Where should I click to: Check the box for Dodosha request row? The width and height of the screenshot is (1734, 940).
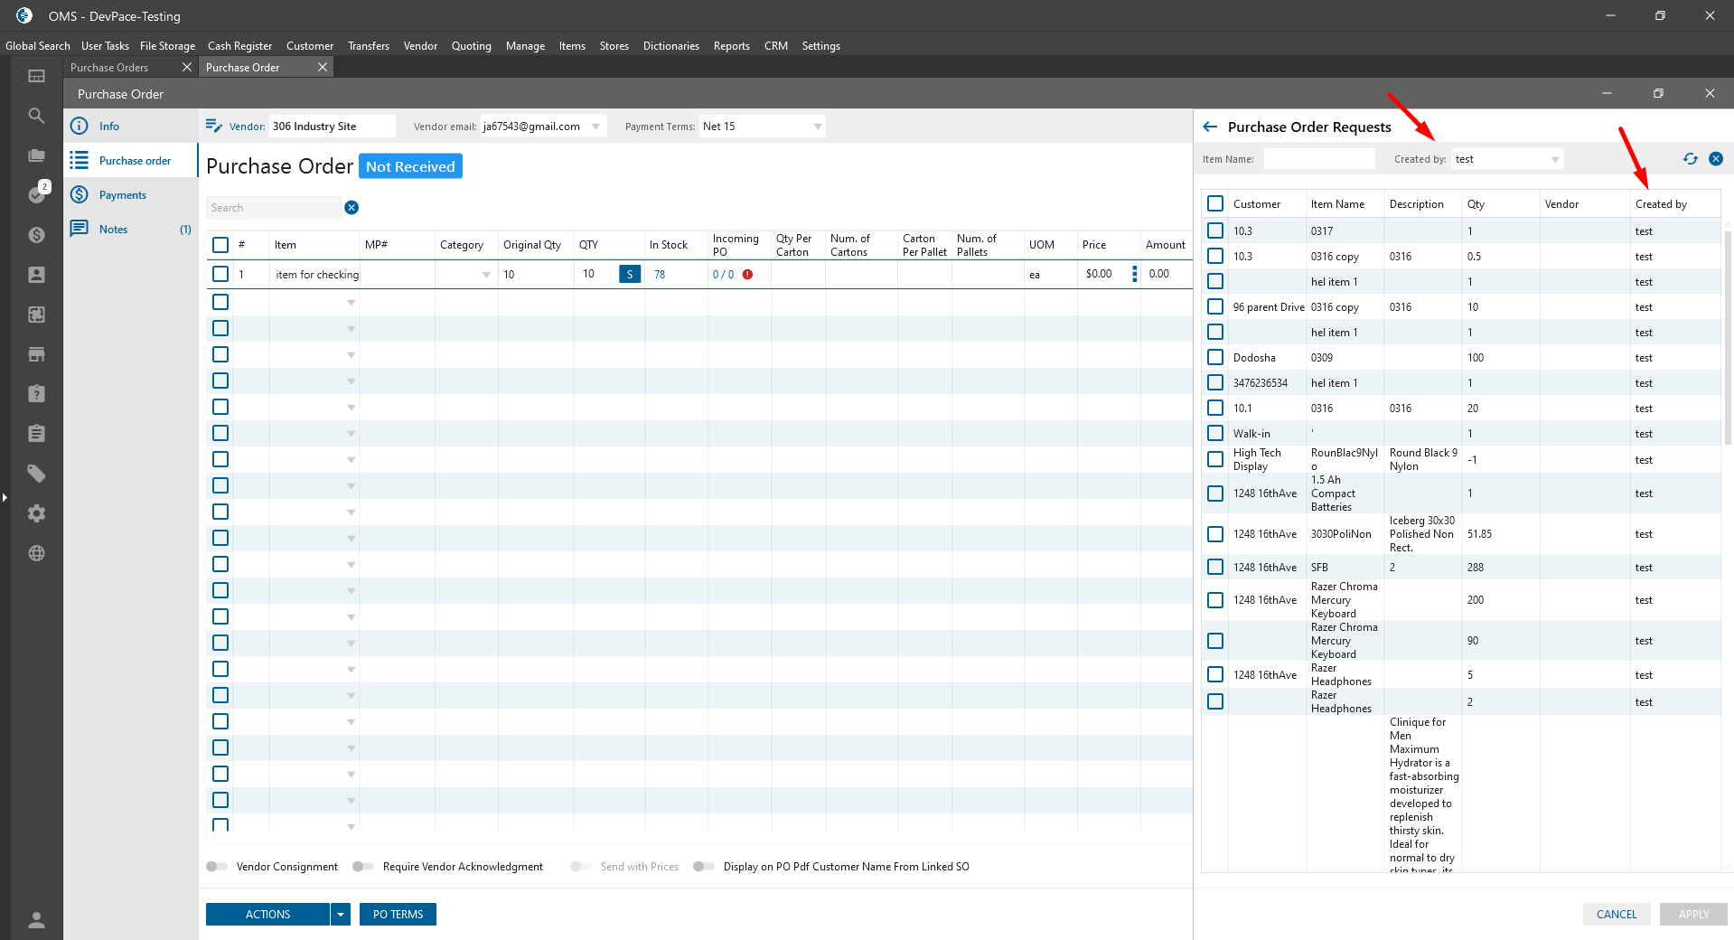point(1215,358)
